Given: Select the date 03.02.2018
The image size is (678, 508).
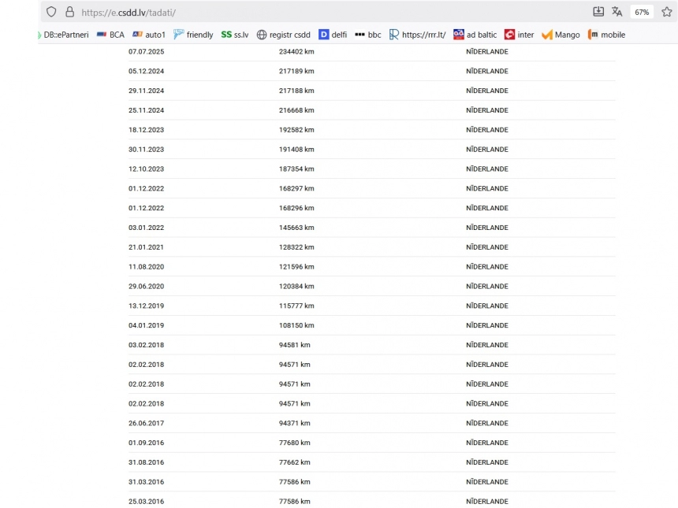Looking at the screenshot, I should [x=146, y=345].
